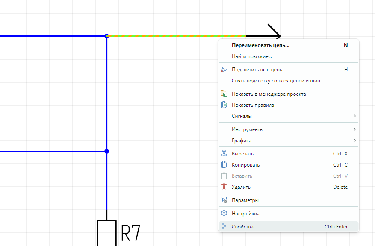Choose 'Удалить' to delete the wire

pos(289,187)
